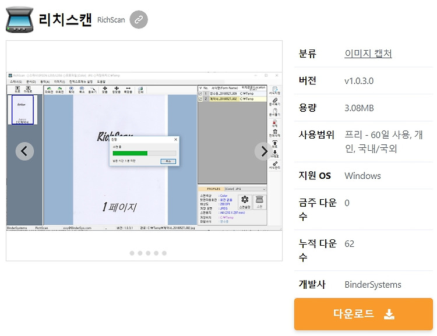Click the fit-to-window (창맞춤) toolbar icon

(x=117, y=90)
